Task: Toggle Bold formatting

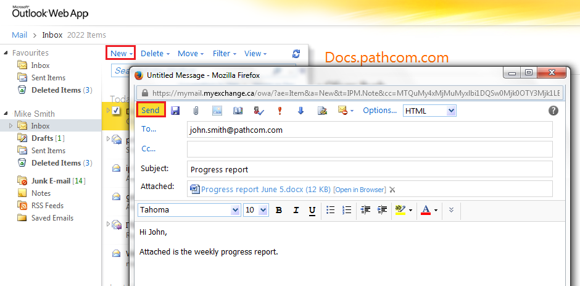Action: [x=279, y=210]
